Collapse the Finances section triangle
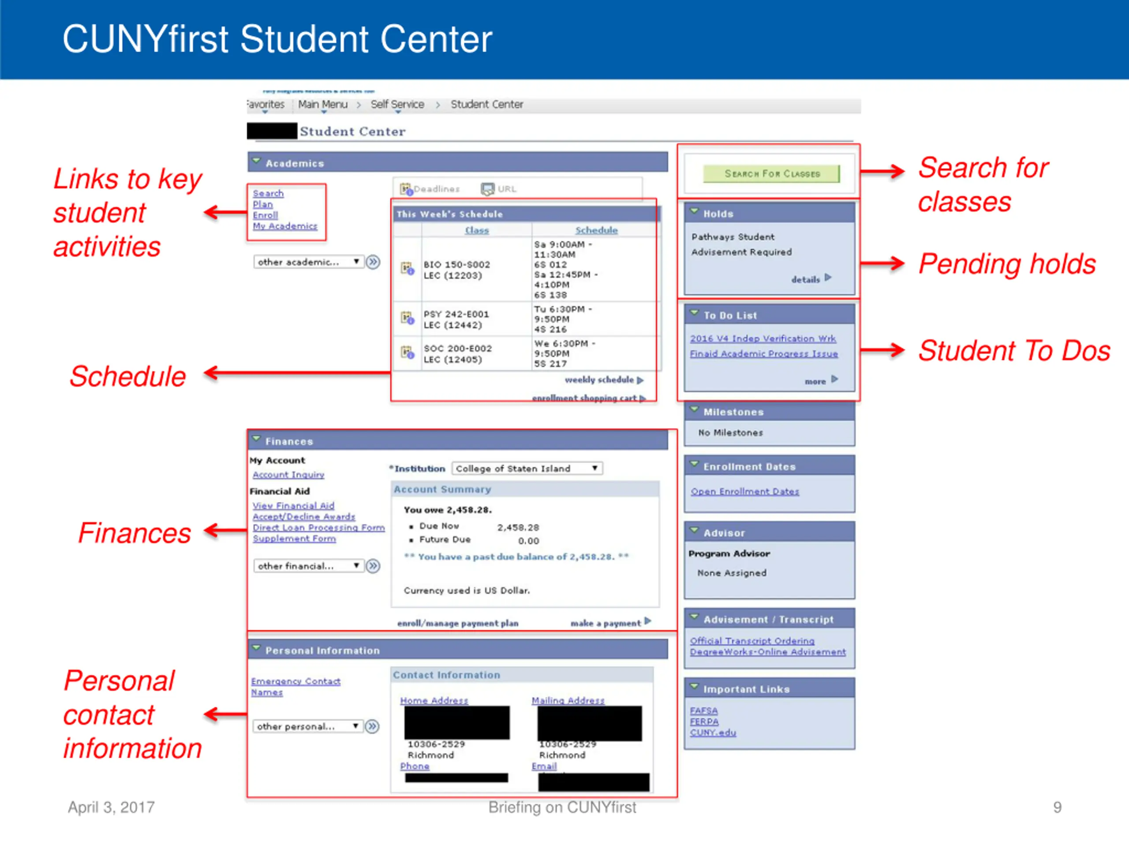This screenshot has width=1129, height=846. 256,439
